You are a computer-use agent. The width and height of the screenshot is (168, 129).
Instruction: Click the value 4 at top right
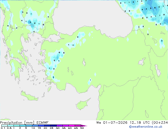coord(133,2)
